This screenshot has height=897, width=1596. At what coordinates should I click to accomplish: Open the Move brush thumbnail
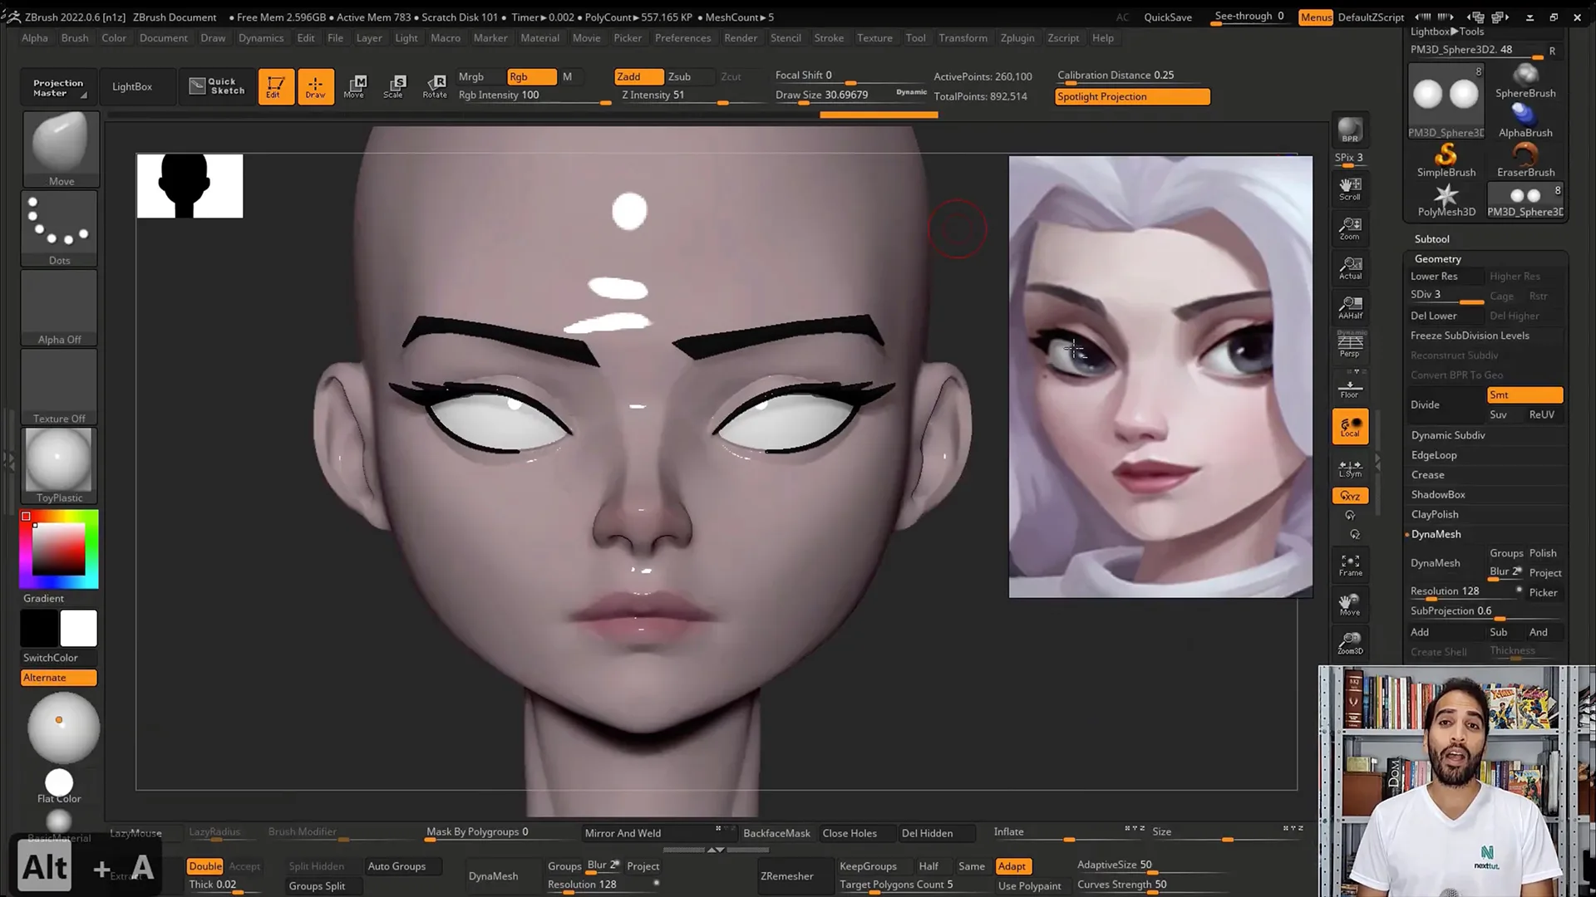(61, 149)
